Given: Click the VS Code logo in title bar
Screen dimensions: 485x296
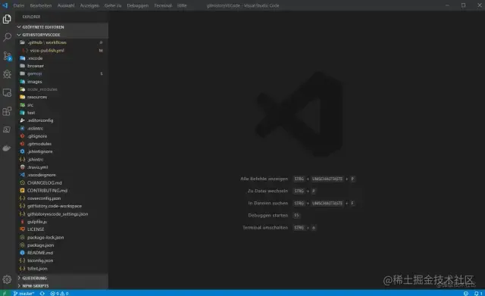Looking at the screenshot, I should click(5, 5).
